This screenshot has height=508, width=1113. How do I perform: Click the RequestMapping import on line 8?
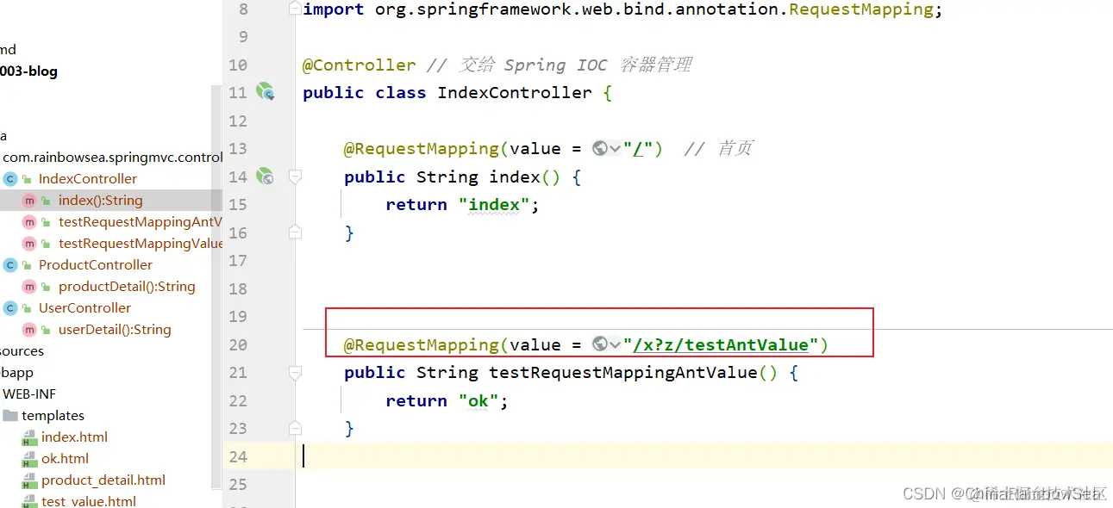click(860, 9)
